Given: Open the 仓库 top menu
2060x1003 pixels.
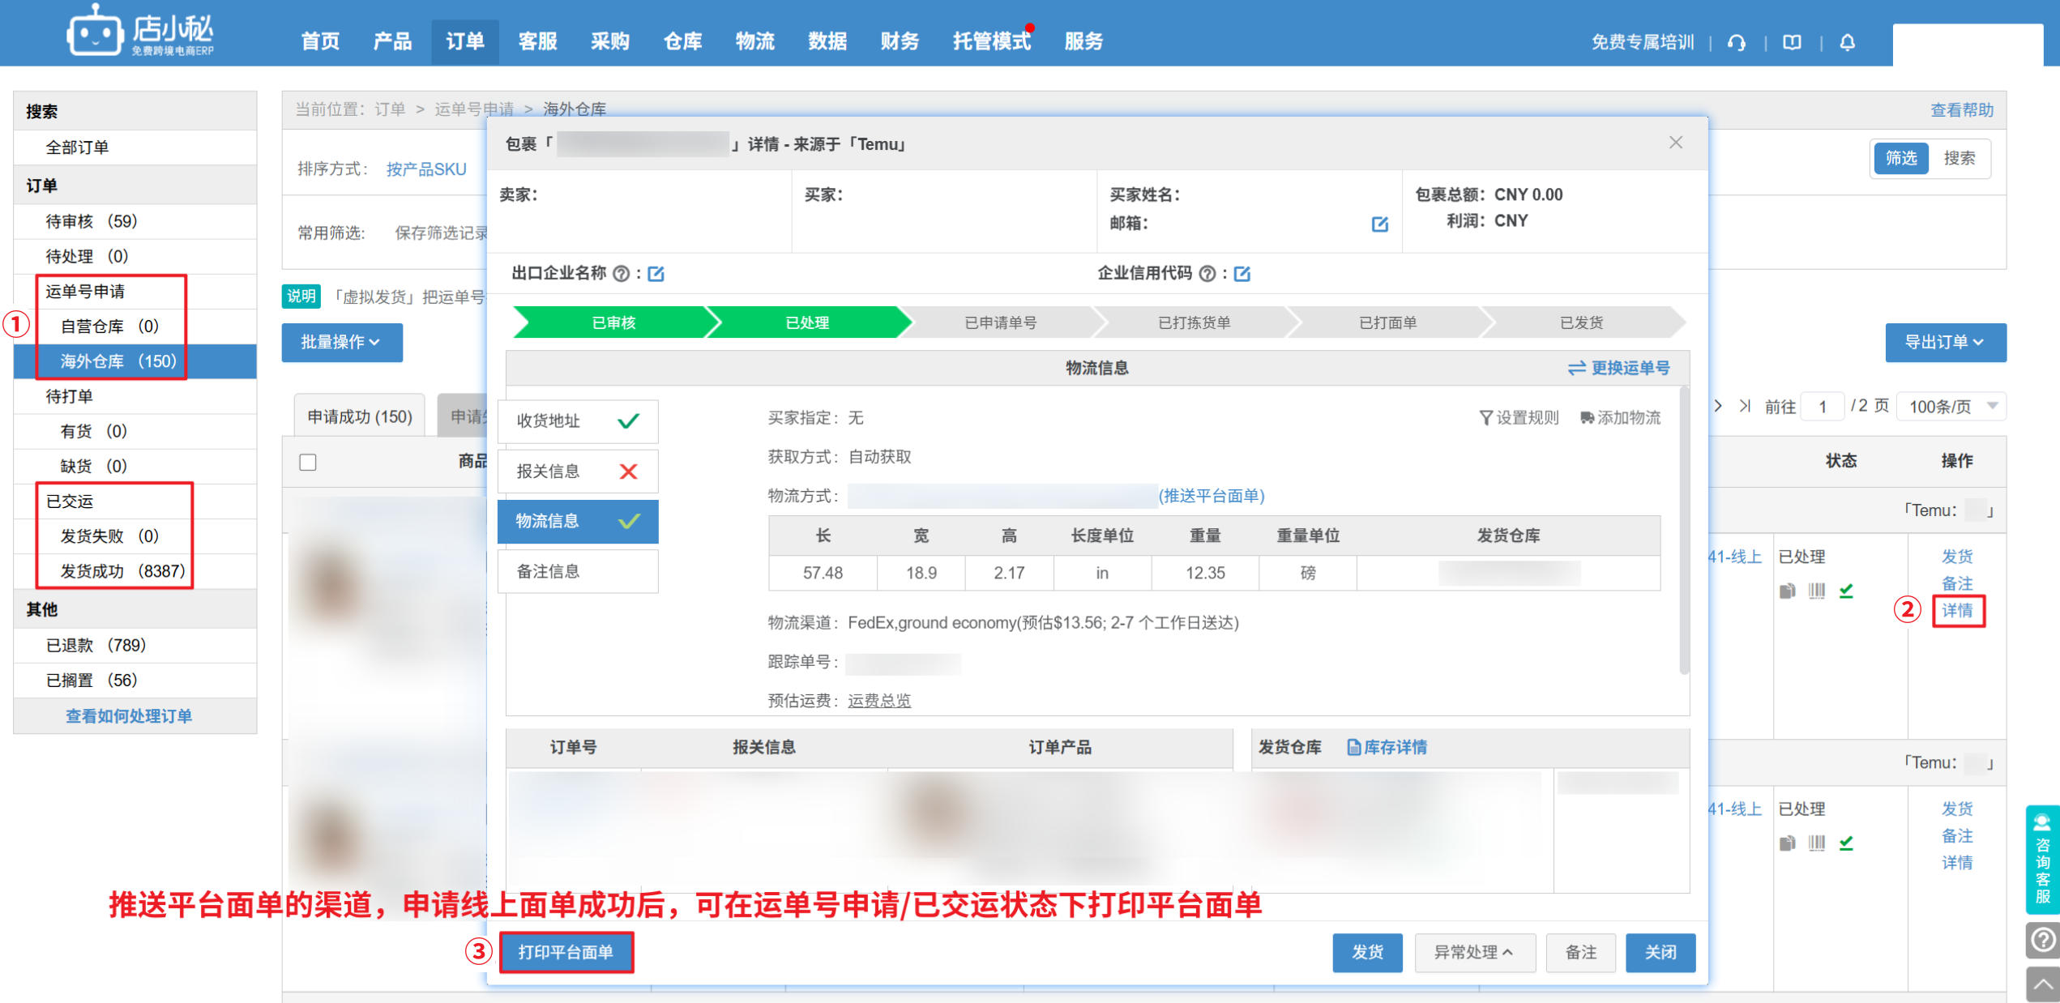Looking at the screenshot, I should pyautogui.click(x=682, y=41).
